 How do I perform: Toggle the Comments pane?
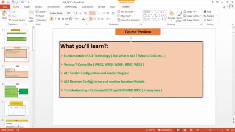tap(165, 130)
